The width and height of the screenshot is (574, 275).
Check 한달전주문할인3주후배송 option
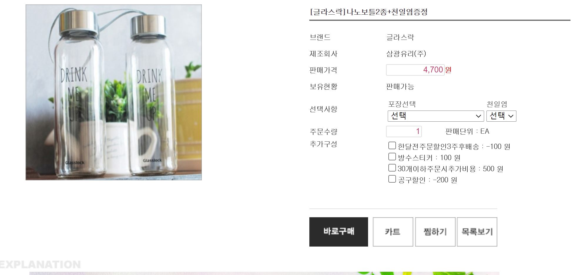[392, 146]
